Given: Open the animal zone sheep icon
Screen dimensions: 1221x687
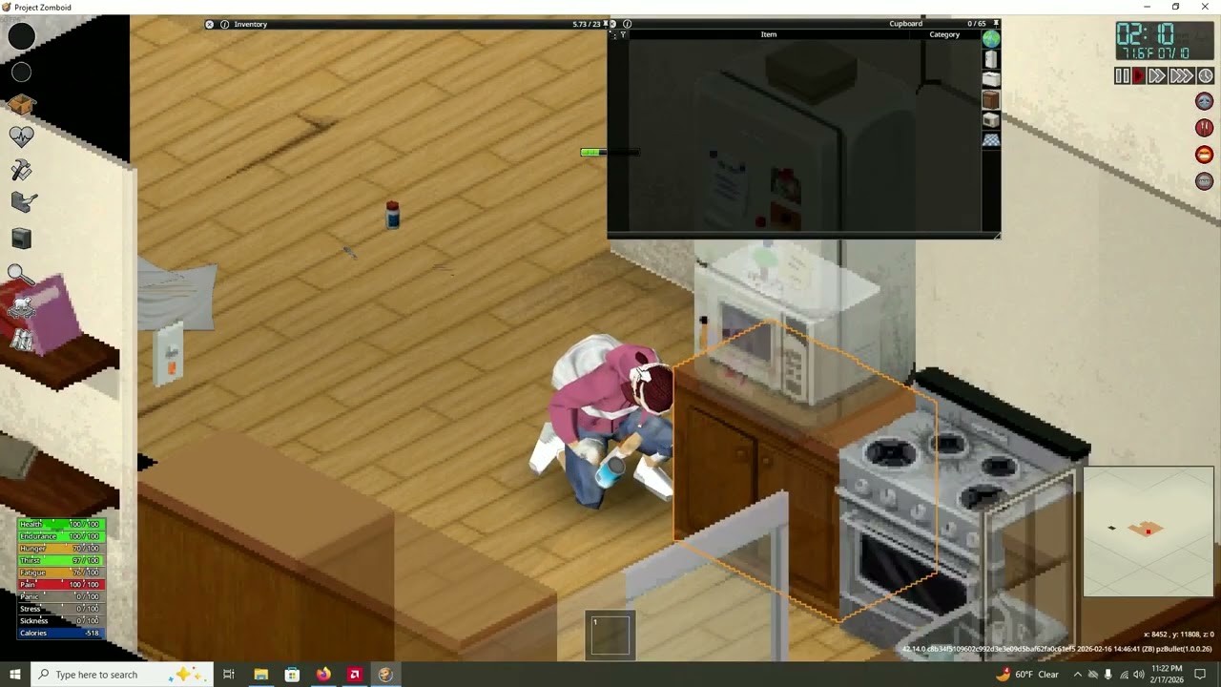Looking at the screenshot, I should 22,307.
